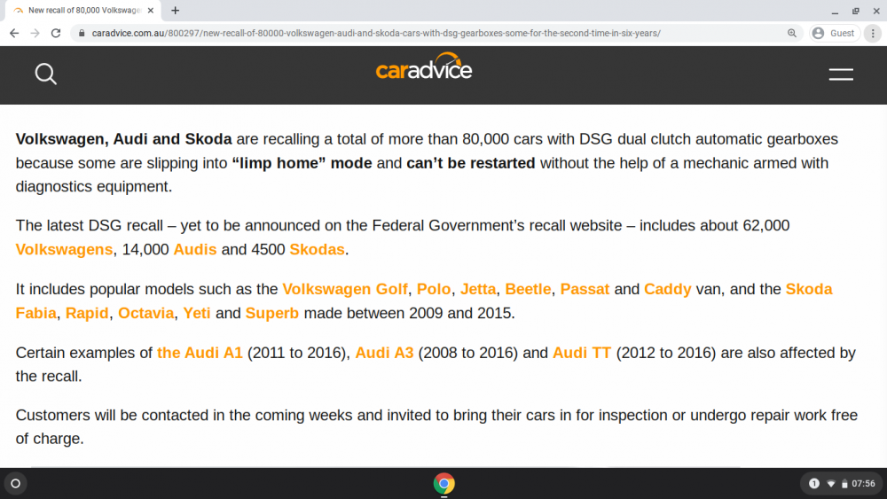The width and height of the screenshot is (887, 499).
Task: Close the browser window
Action: [876, 11]
